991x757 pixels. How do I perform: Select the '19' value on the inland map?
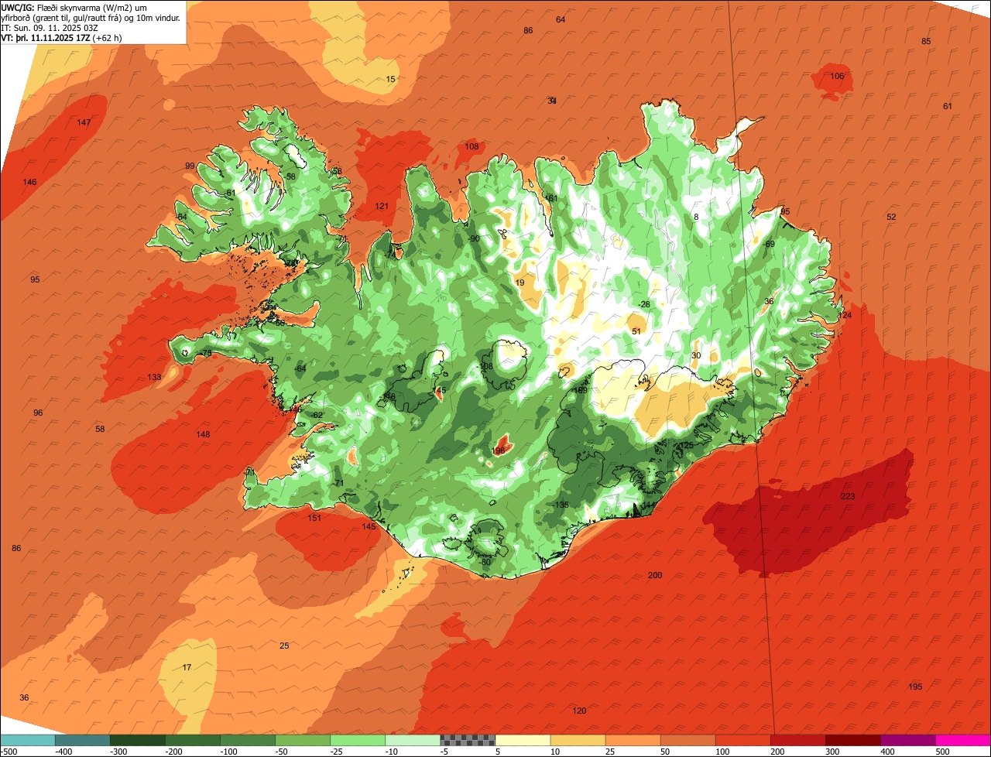[520, 283]
